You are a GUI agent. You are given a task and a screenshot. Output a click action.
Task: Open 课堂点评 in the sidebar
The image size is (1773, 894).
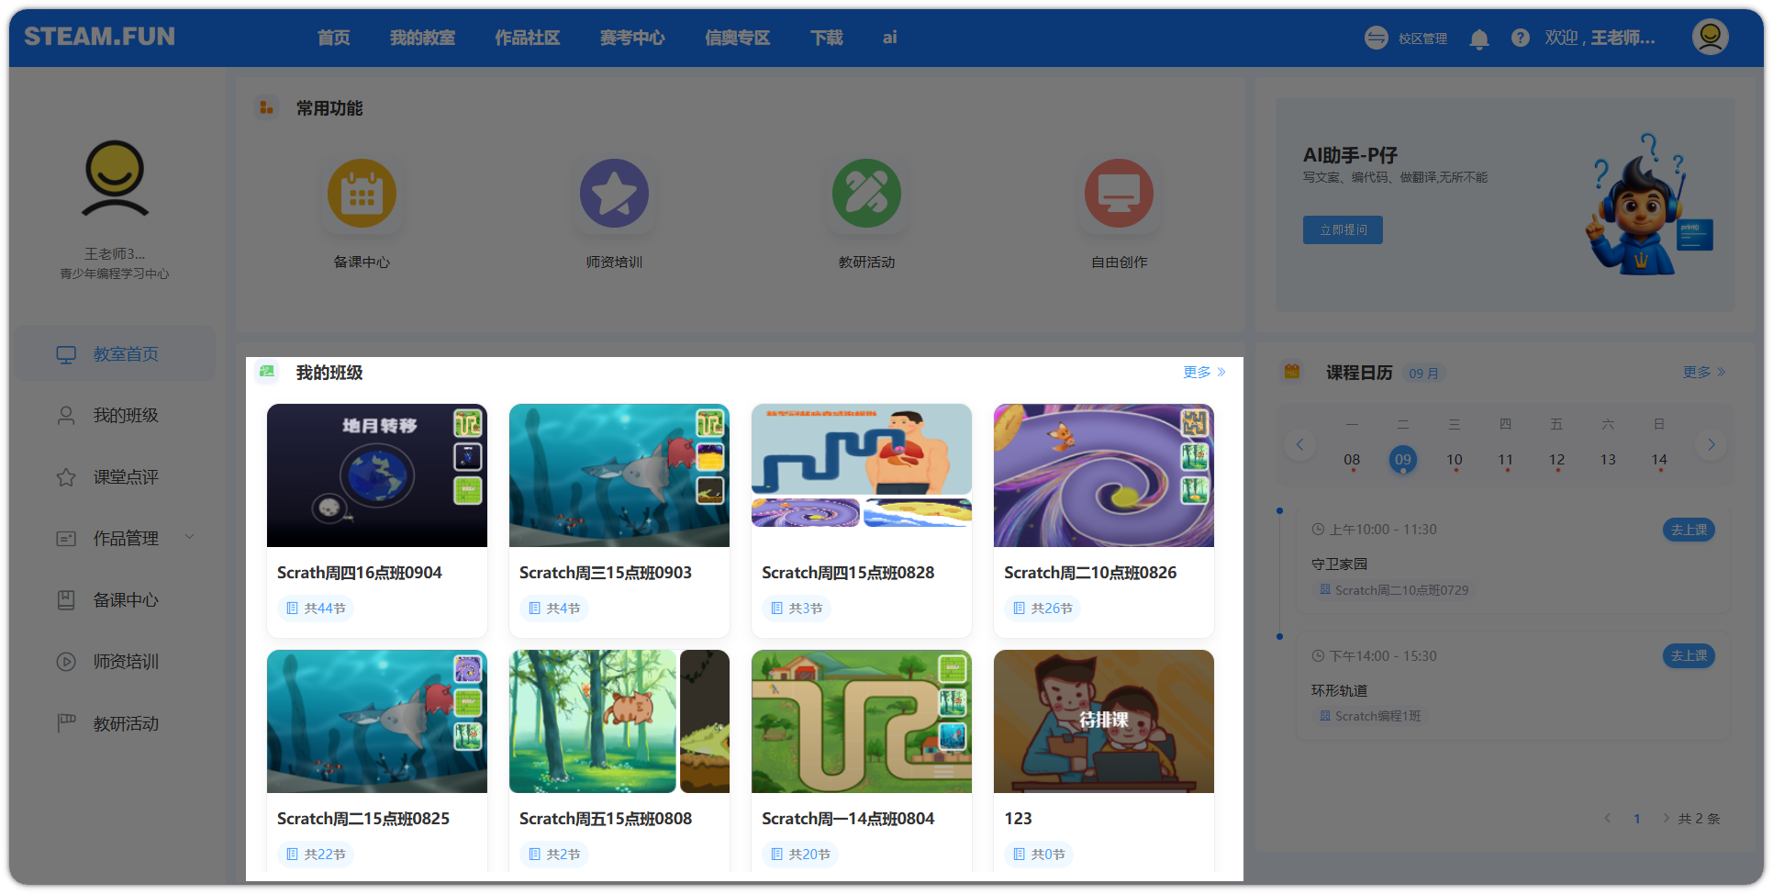pyautogui.click(x=115, y=477)
